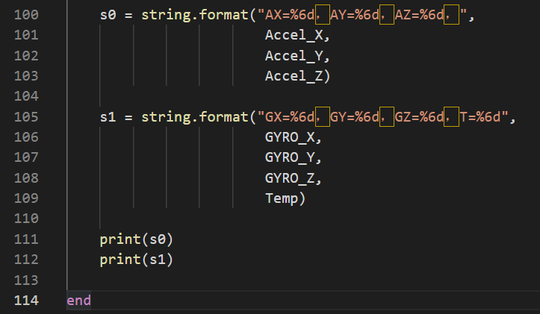This screenshot has height=314, width=540.
Task: Click line number 105 in gutter
Action: (26, 117)
